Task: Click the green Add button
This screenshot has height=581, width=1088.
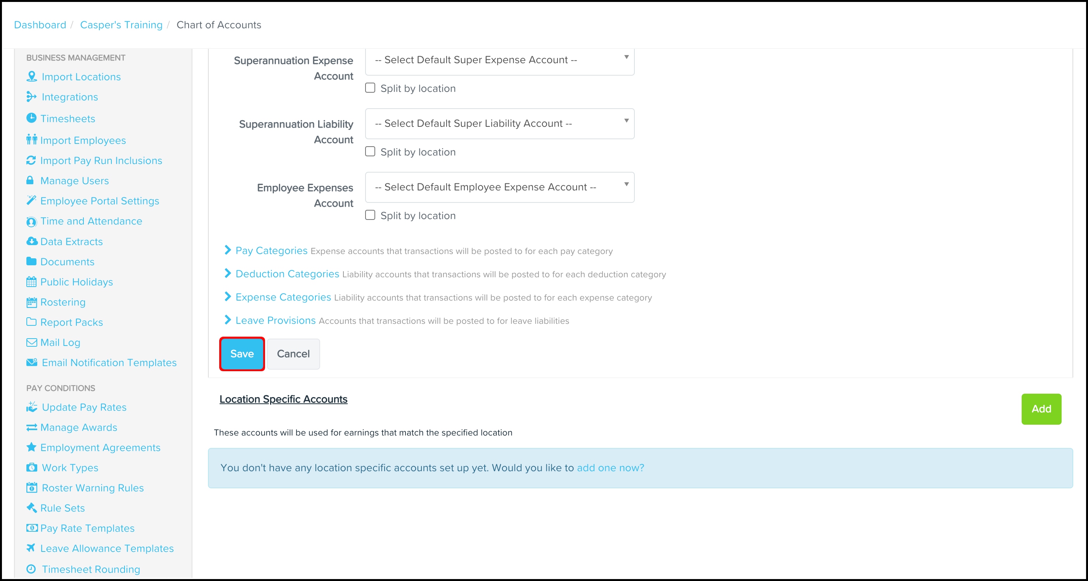Action: coord(1041,409)
